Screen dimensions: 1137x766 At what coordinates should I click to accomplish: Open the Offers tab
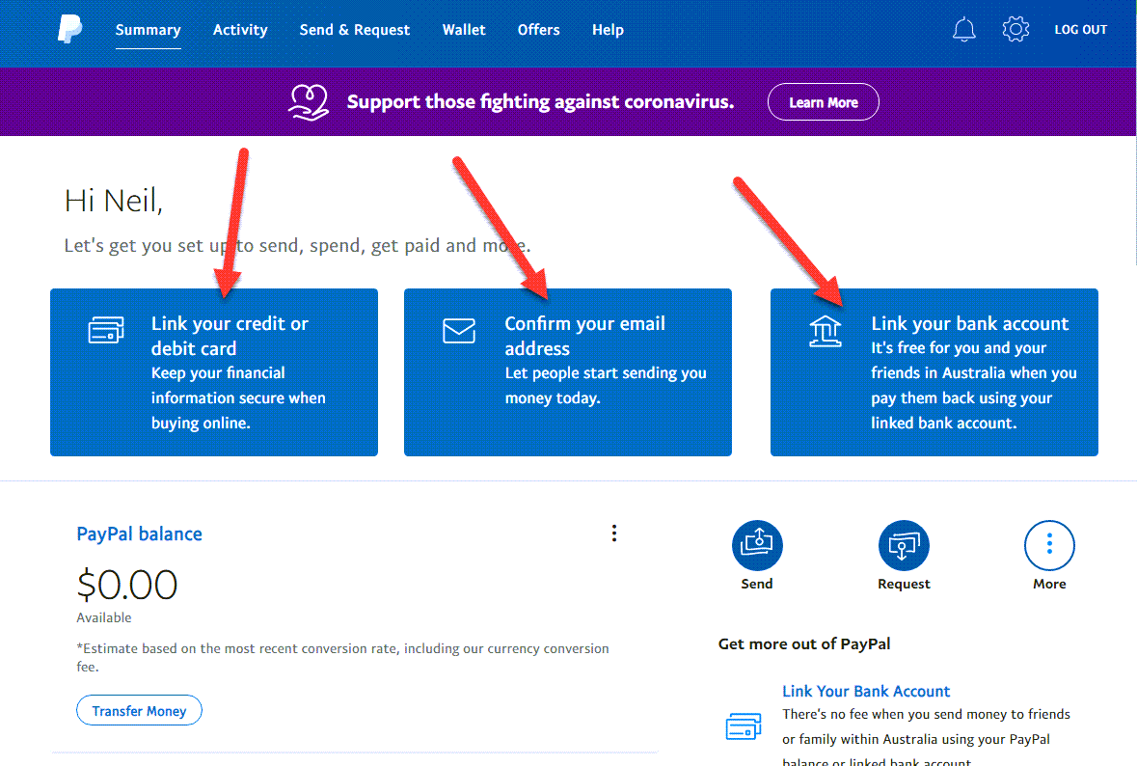click(539, 30)
